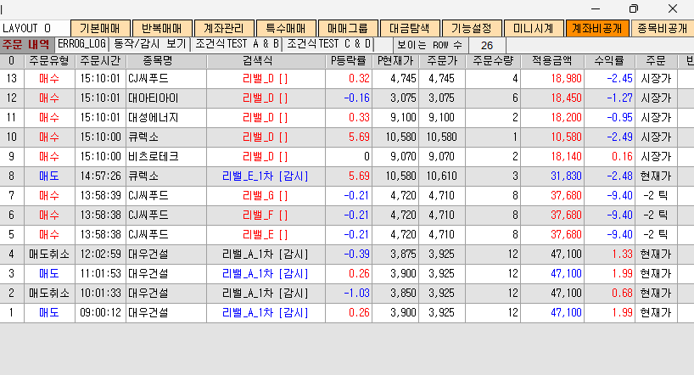Click the 검색식 column header

(x=266, y=61)
